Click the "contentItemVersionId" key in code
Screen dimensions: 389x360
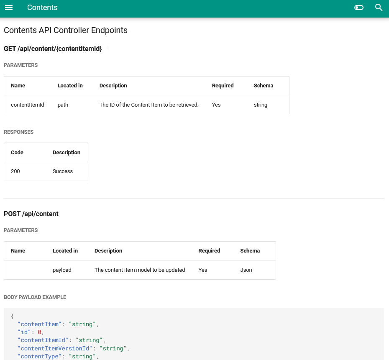click(54, 348)
